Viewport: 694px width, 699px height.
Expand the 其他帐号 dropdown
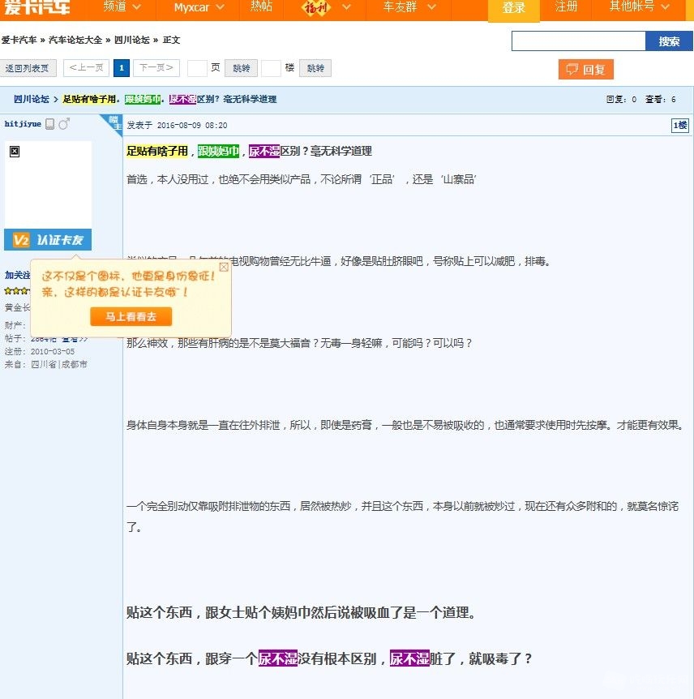click(x=639, y=6)
